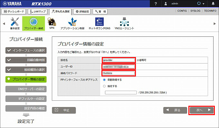Open the CONFIG link
This screenshot has width=219, height=128.
182,11
